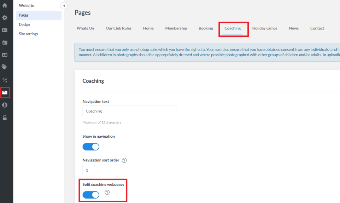This screenshot has width=340, height=203.
Task: Click help icon next to Split coaching toggle
Action: 107,192
